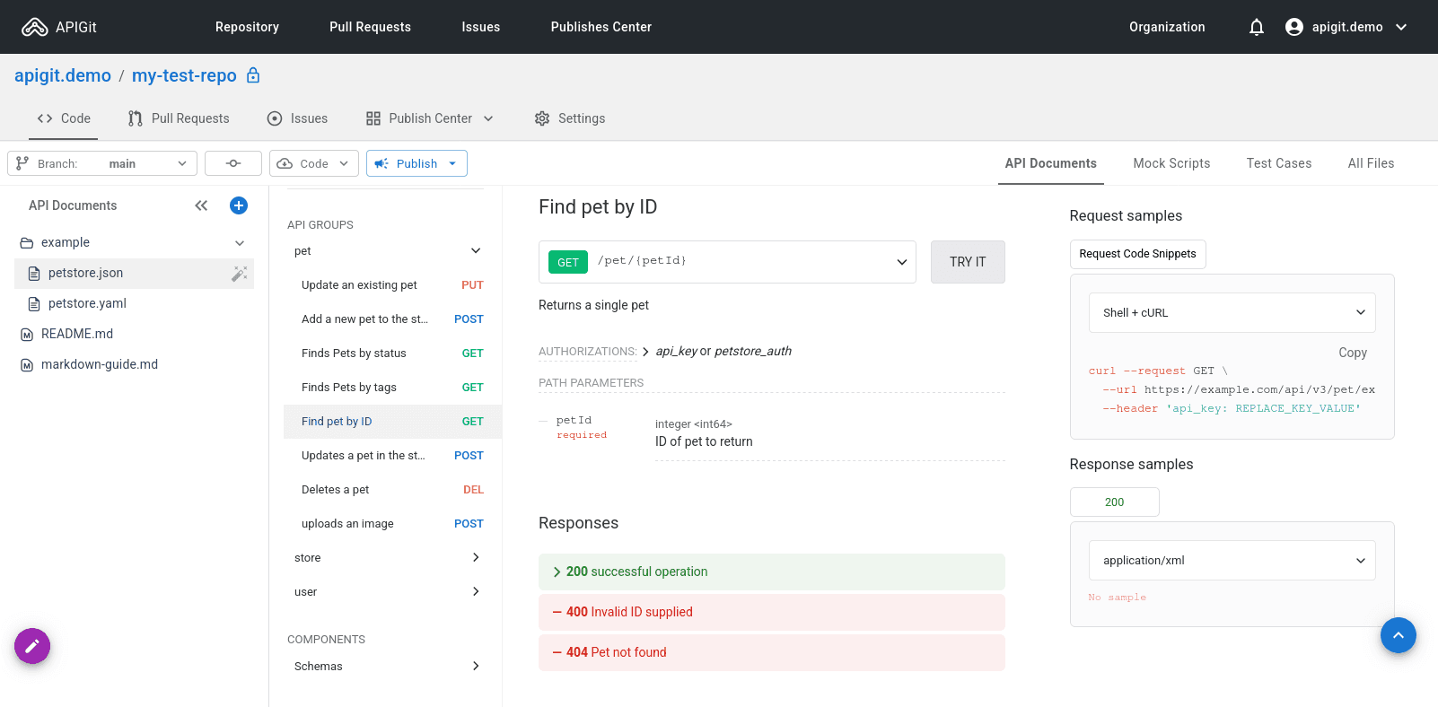Open the Publish button dropdown
This screenshot has height=707, width=1438.
(416, 163)
